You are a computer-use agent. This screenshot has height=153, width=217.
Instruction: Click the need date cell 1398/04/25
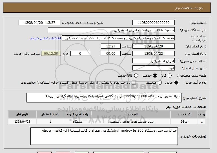(x=22, y=122)
